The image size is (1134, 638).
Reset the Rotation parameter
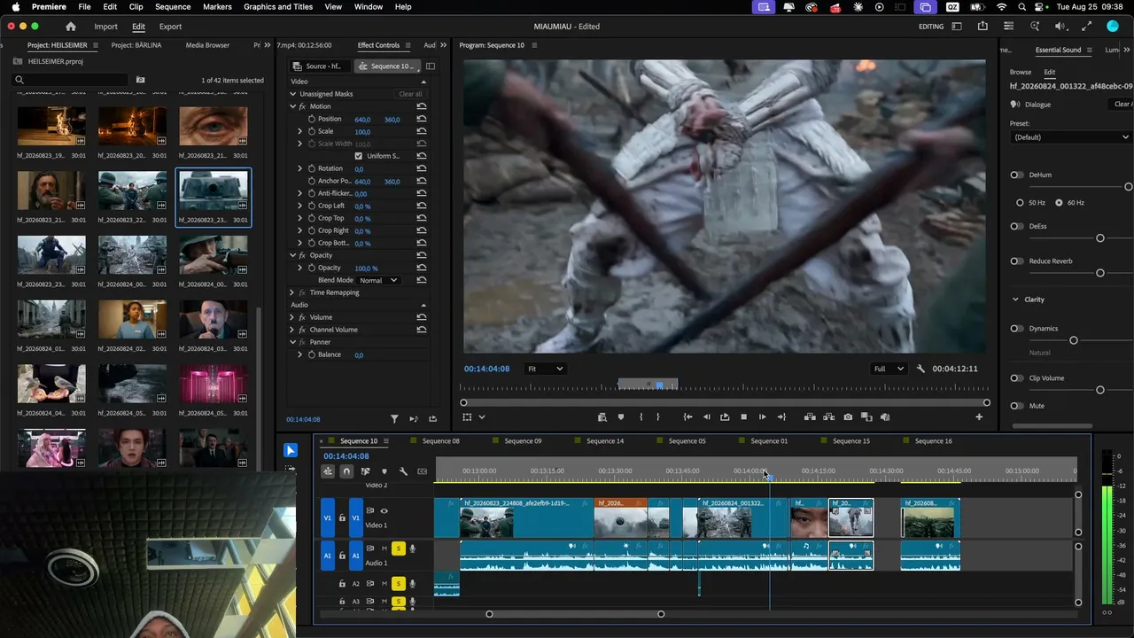pyautogui.click(x=422, y=168)
